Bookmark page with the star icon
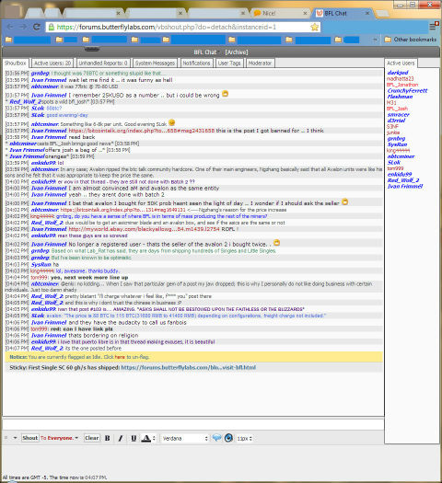The width and height of the screenshot is (442, 483). [x=314, y=27]
